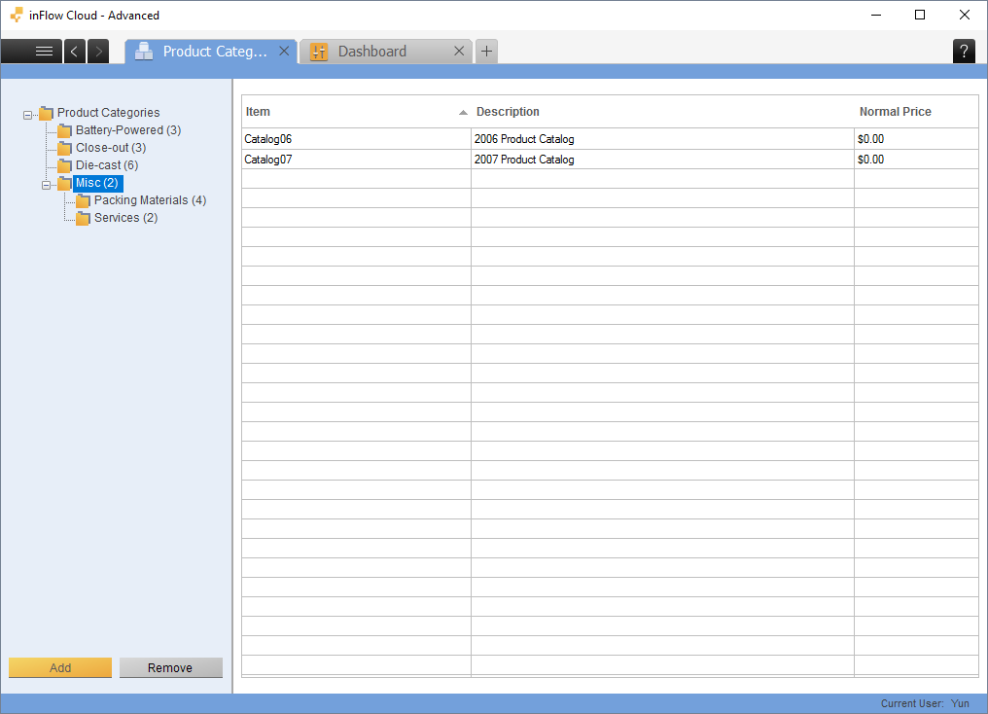Click the Current User Yun label

pyautogui.click(x=925, y=703)
